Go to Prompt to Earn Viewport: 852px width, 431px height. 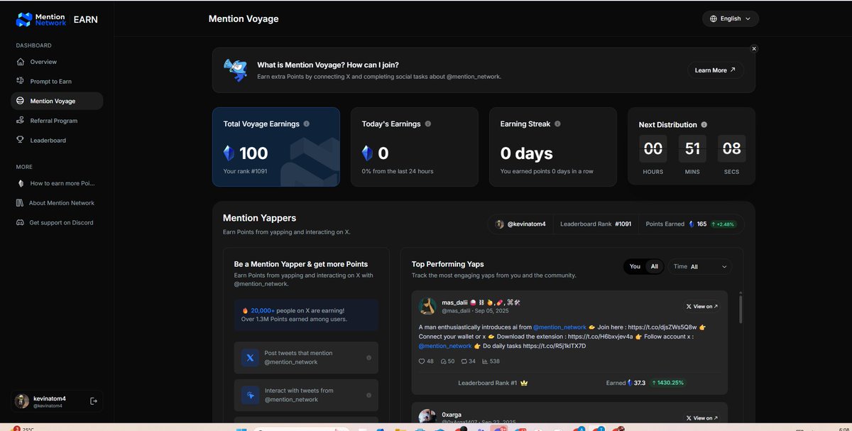[57, 82]
